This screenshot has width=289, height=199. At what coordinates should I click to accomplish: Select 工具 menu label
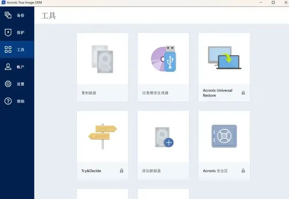tap(20, 50)
